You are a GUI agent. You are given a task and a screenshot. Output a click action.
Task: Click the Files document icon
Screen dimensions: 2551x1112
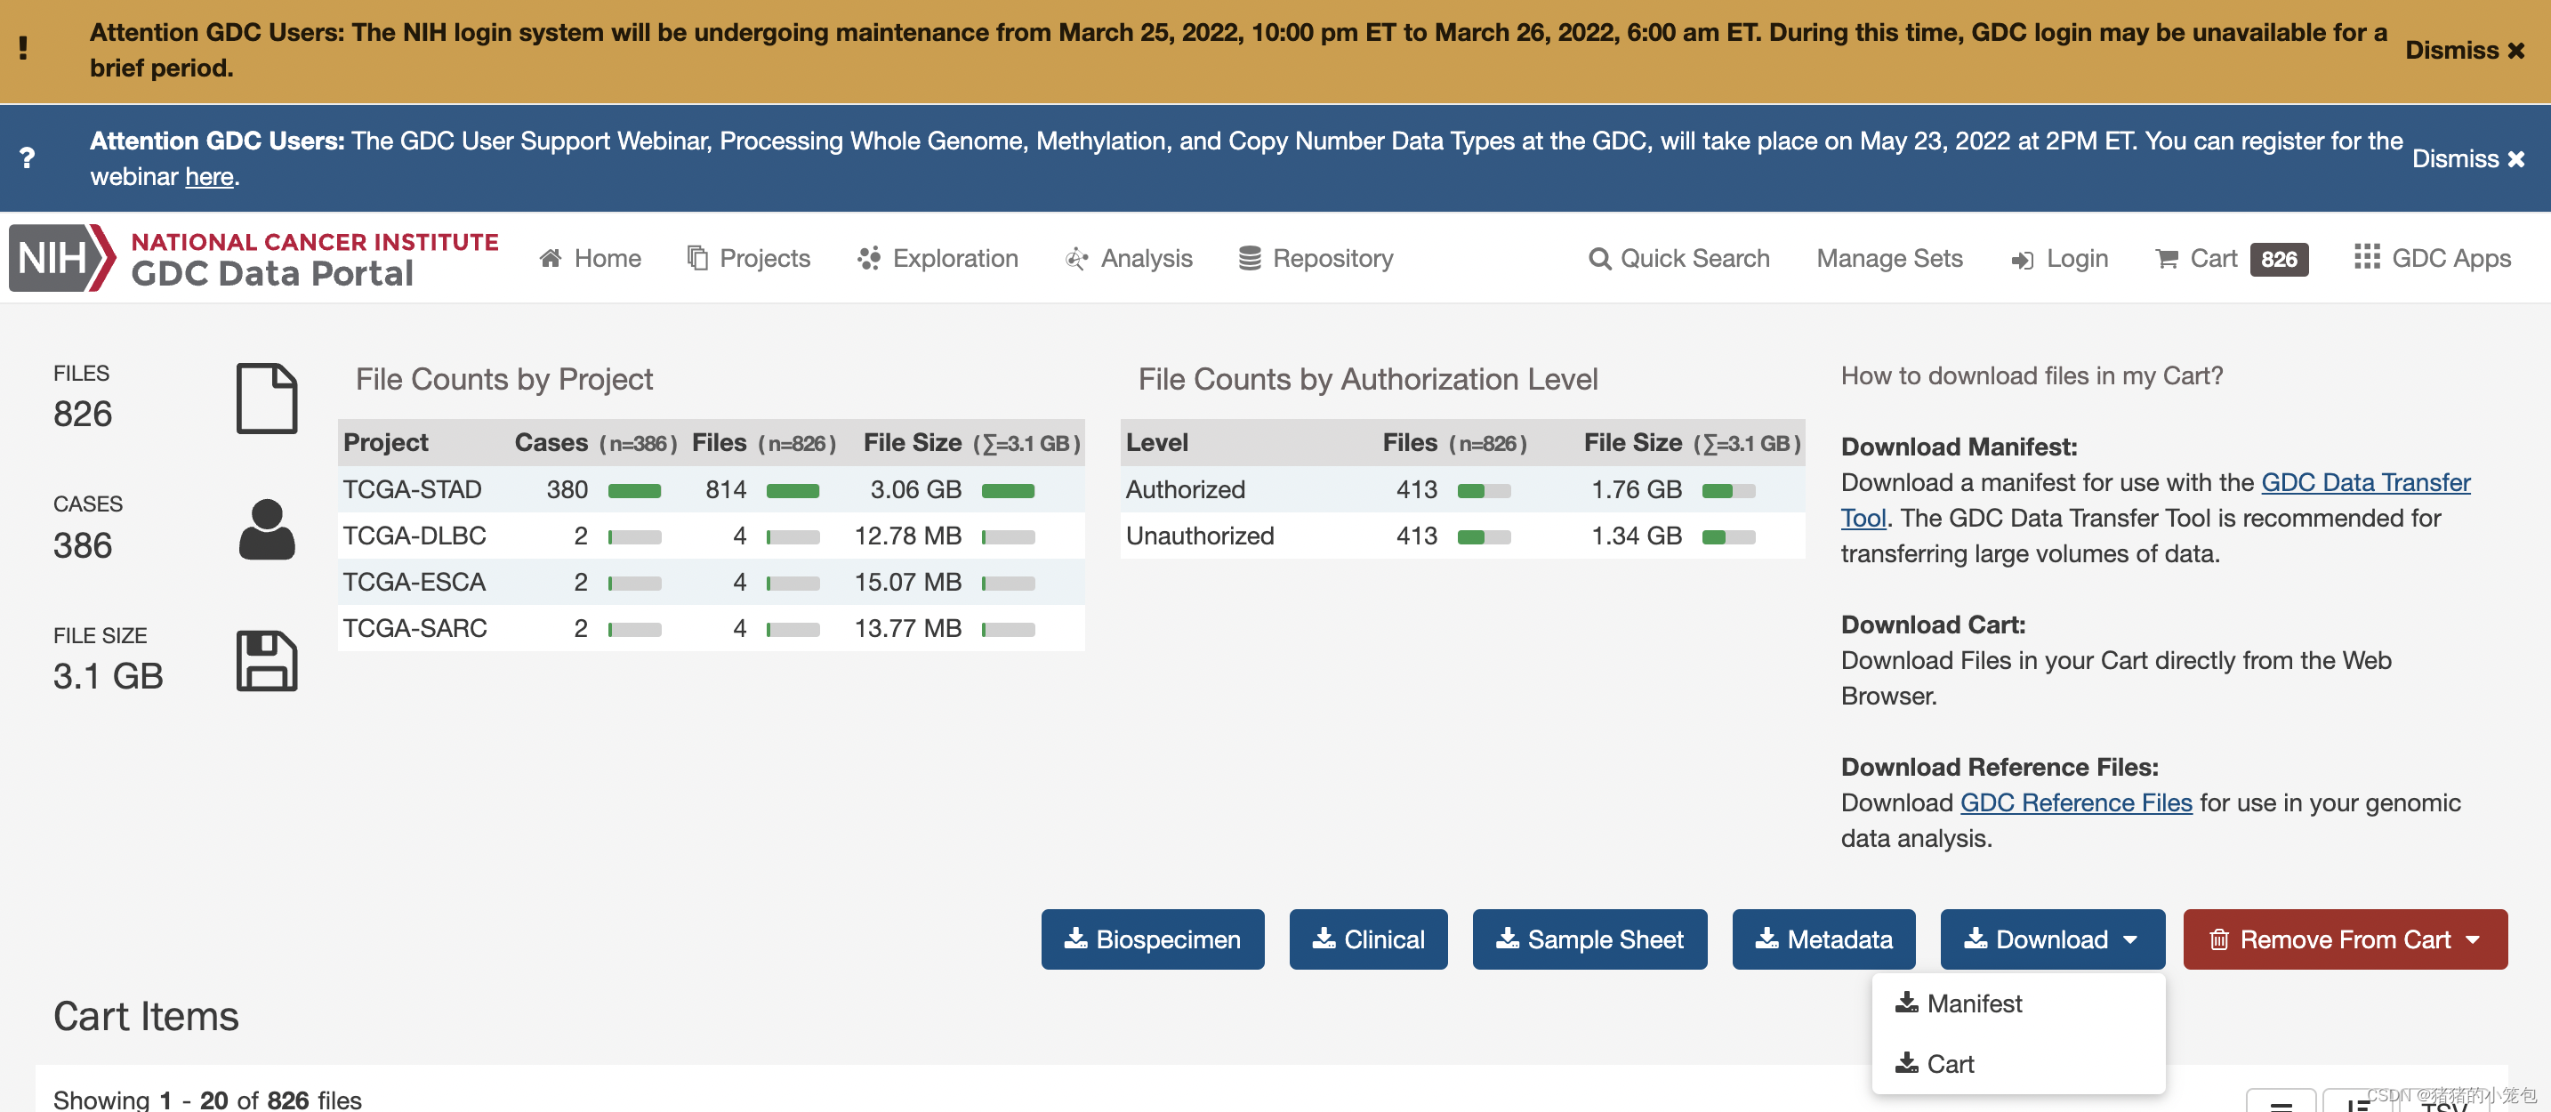pos(266,398)
